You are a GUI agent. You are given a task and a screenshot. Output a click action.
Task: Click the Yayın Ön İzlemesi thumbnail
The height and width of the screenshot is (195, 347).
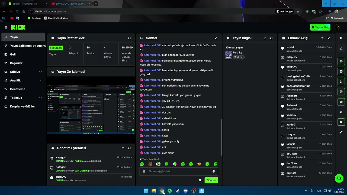(x=91, y=109)
